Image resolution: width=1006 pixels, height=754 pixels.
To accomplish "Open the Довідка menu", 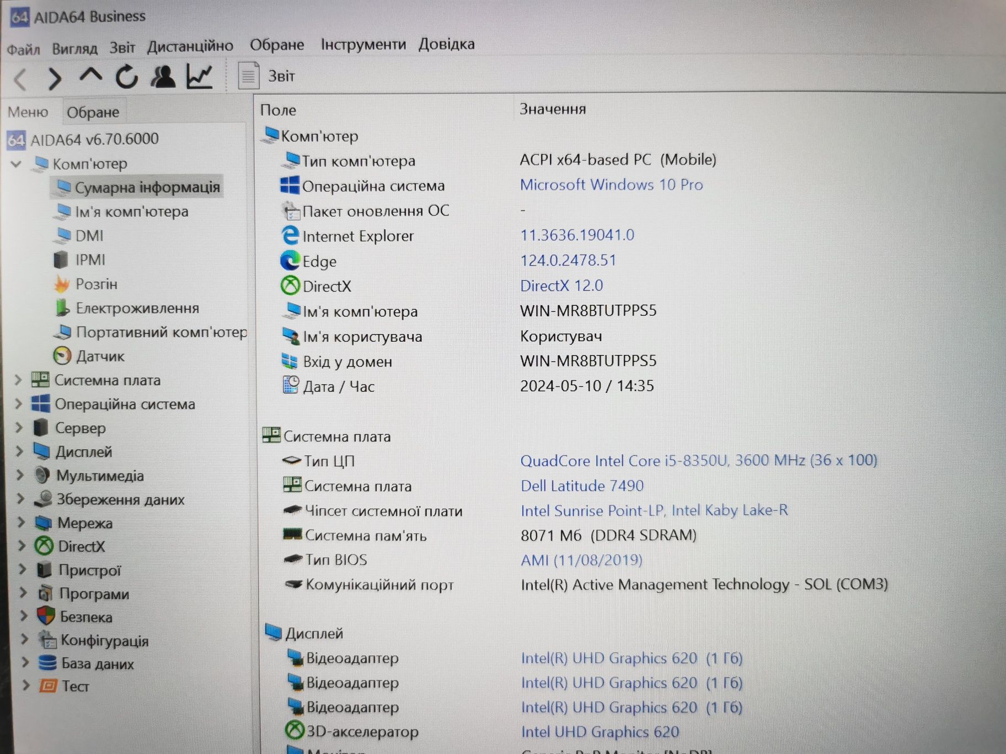I will click(446, 44).
